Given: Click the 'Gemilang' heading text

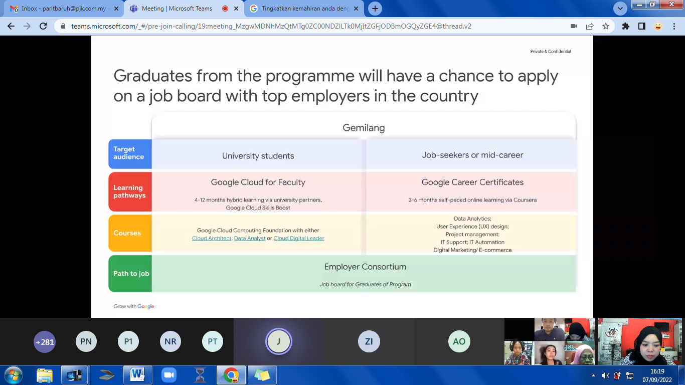Looking at the screenshot, I should [x=364, y=128].
